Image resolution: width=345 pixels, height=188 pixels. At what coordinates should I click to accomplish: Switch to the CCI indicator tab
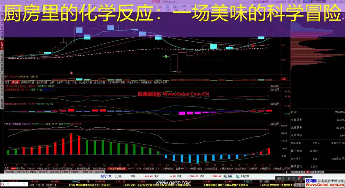tap(158, 168)
